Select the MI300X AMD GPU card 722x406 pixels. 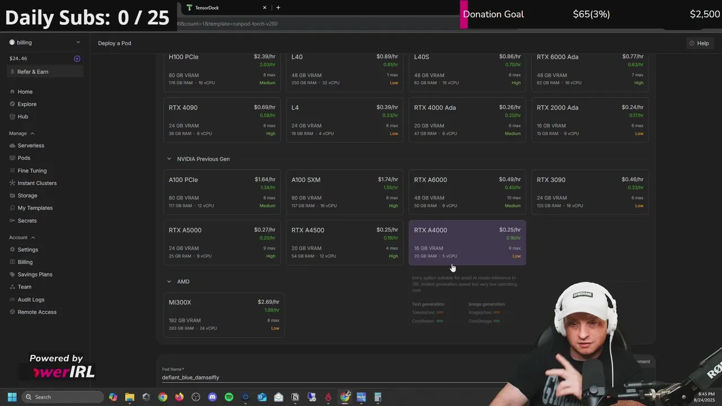[x=224, y=315]
